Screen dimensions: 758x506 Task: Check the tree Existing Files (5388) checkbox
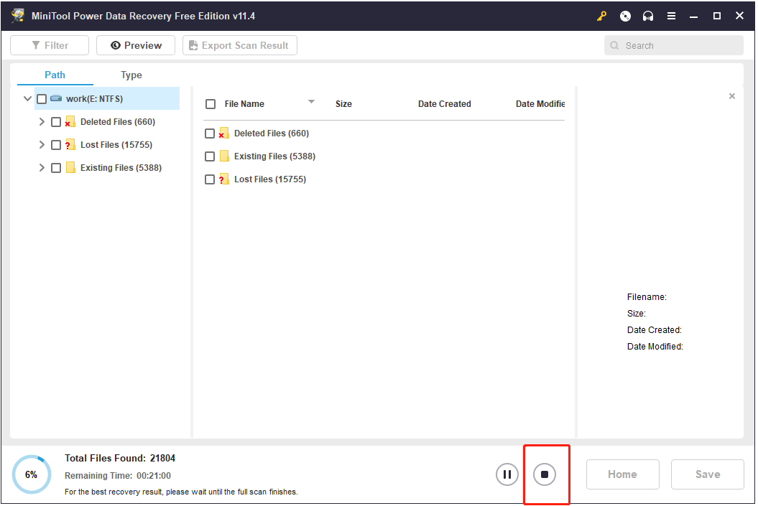click(x=56, y=168)
